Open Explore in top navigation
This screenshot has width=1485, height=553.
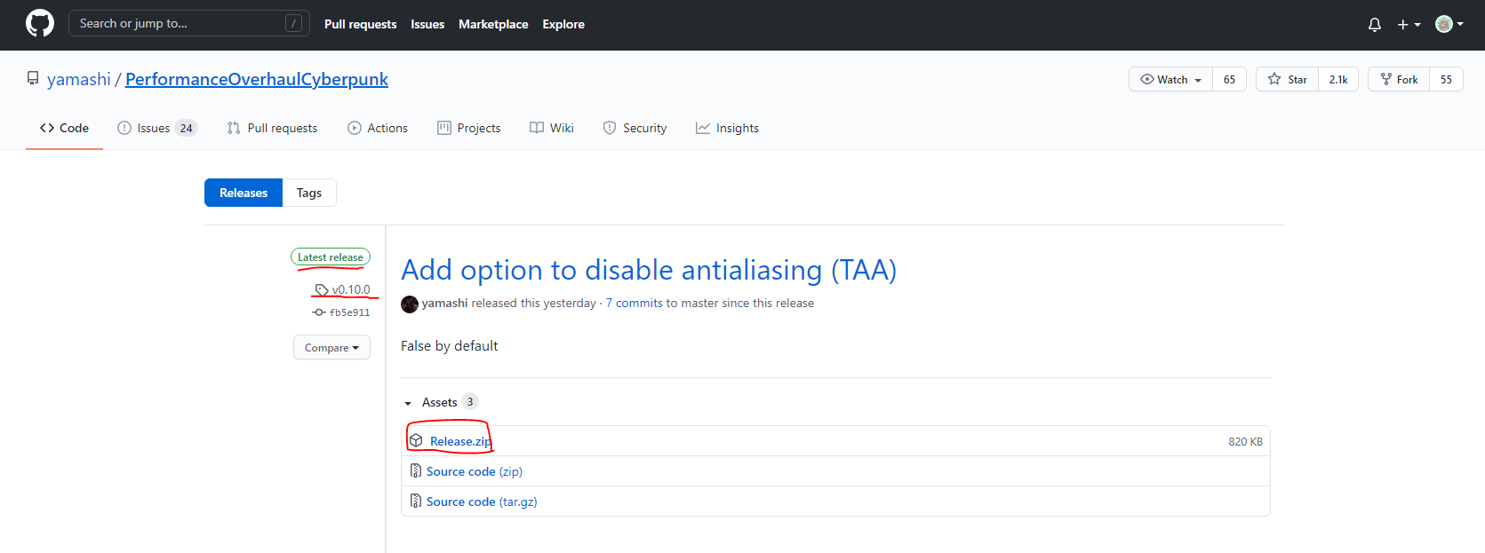(563, 24)
